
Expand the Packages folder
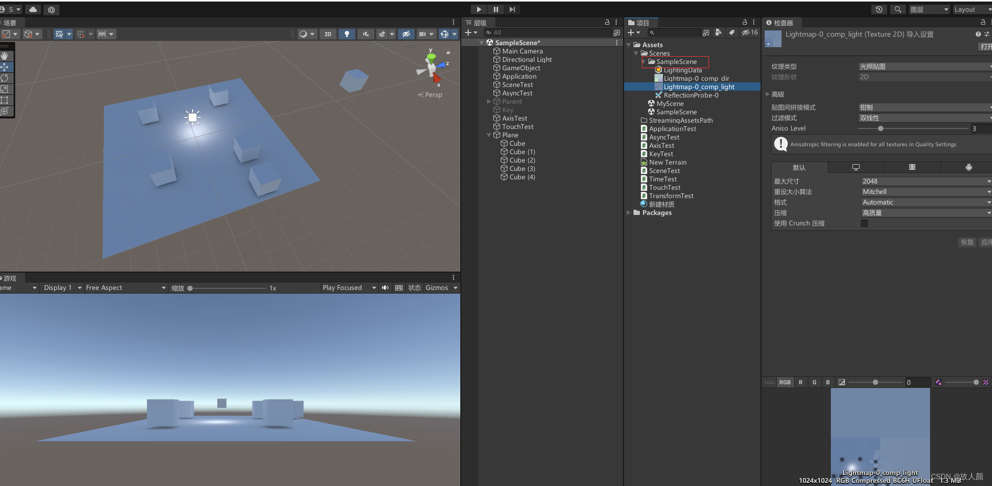click(x=629, y=213)
